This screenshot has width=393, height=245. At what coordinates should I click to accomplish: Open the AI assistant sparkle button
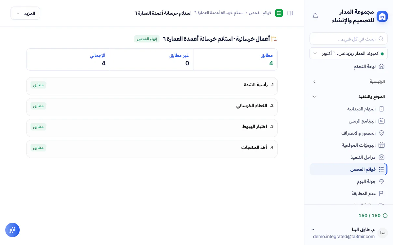click(x=12, y=230)
